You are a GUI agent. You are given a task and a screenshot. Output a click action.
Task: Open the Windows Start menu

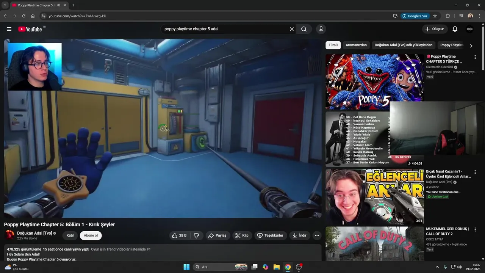click(x=186, y=267)
